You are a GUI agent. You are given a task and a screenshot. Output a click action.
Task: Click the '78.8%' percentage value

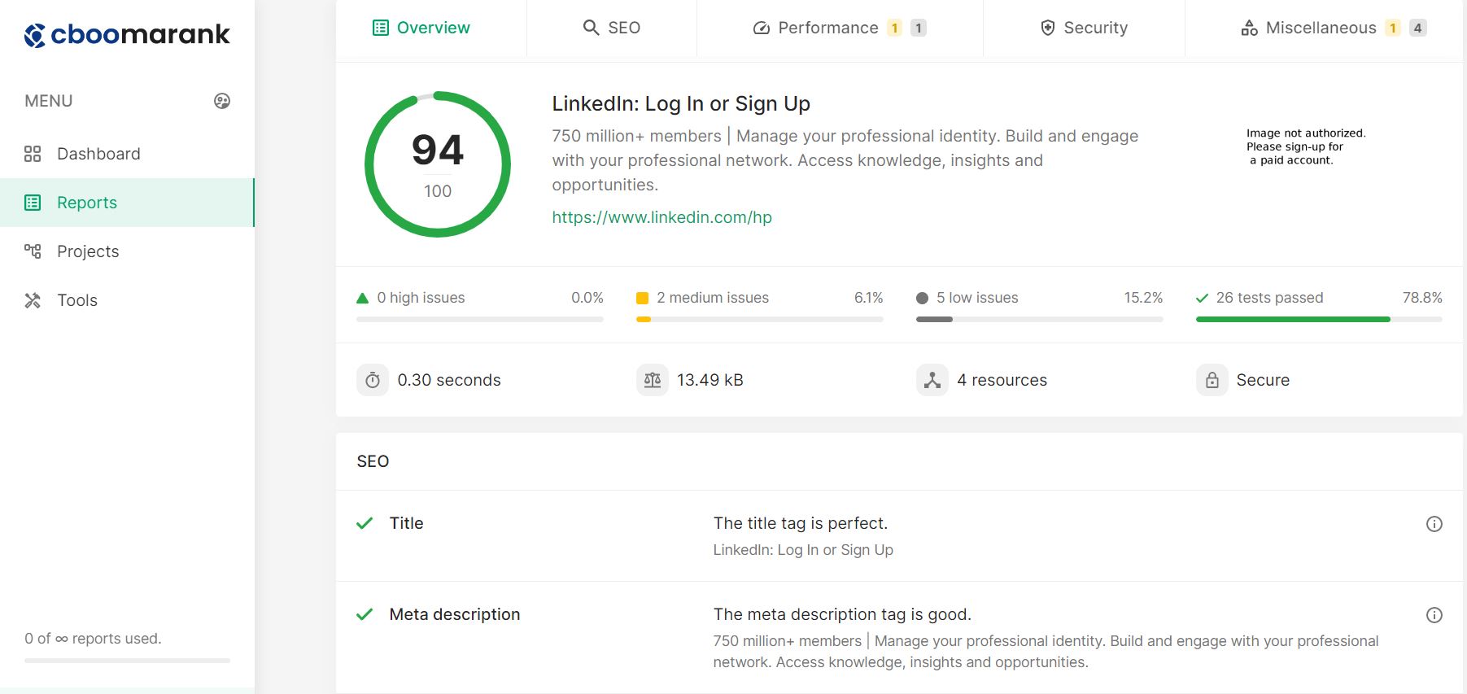click(1422, 298)
